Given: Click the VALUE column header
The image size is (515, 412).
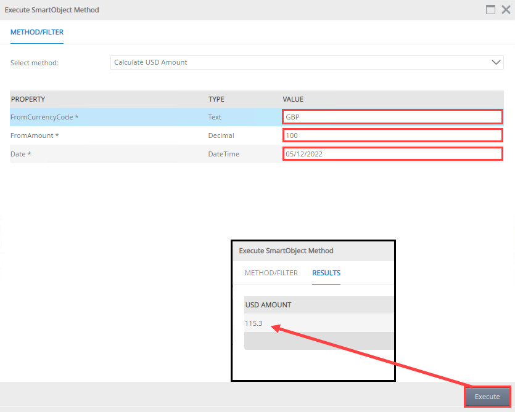Looking at the screenshot, I should (x=293, y=99).
